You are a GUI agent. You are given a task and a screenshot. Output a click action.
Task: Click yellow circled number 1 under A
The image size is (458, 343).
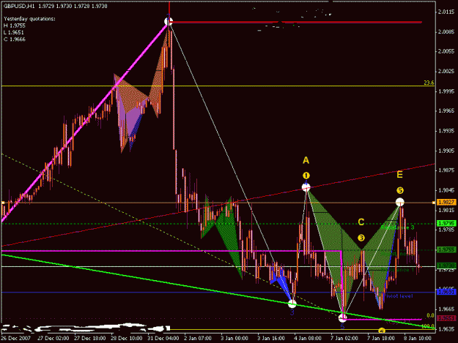tap(306, 176)
